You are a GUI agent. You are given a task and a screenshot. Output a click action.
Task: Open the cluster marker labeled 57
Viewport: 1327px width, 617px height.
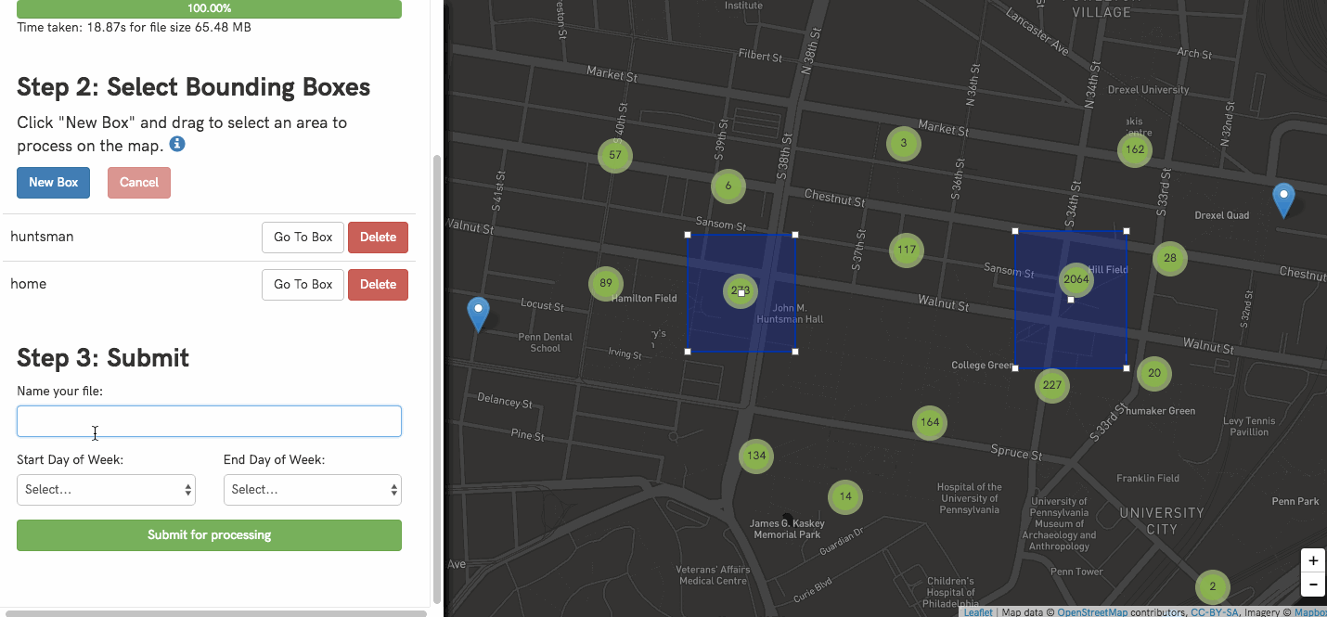(615, 155)
